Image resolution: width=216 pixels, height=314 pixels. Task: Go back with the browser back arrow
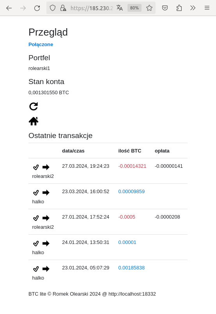pos(9,8)
